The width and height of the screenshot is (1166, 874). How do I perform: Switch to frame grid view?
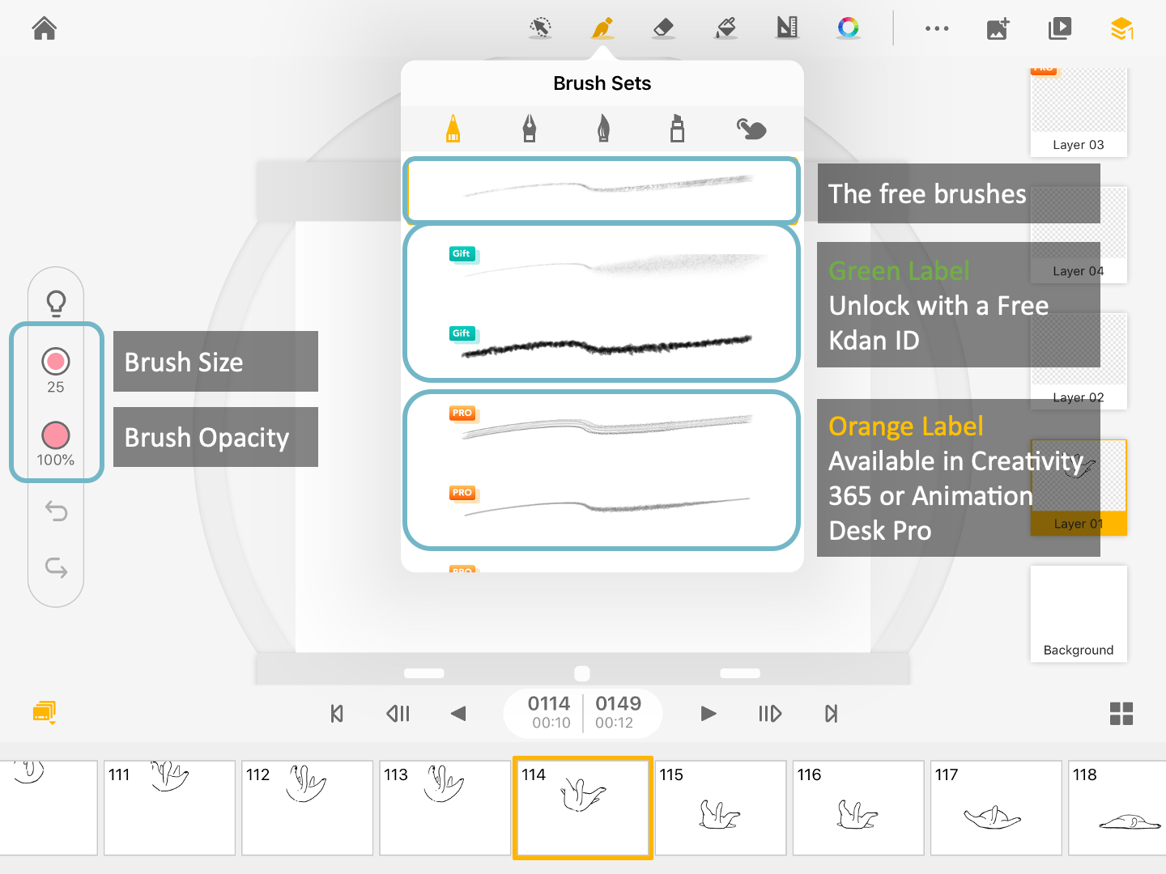point(1121,713)
